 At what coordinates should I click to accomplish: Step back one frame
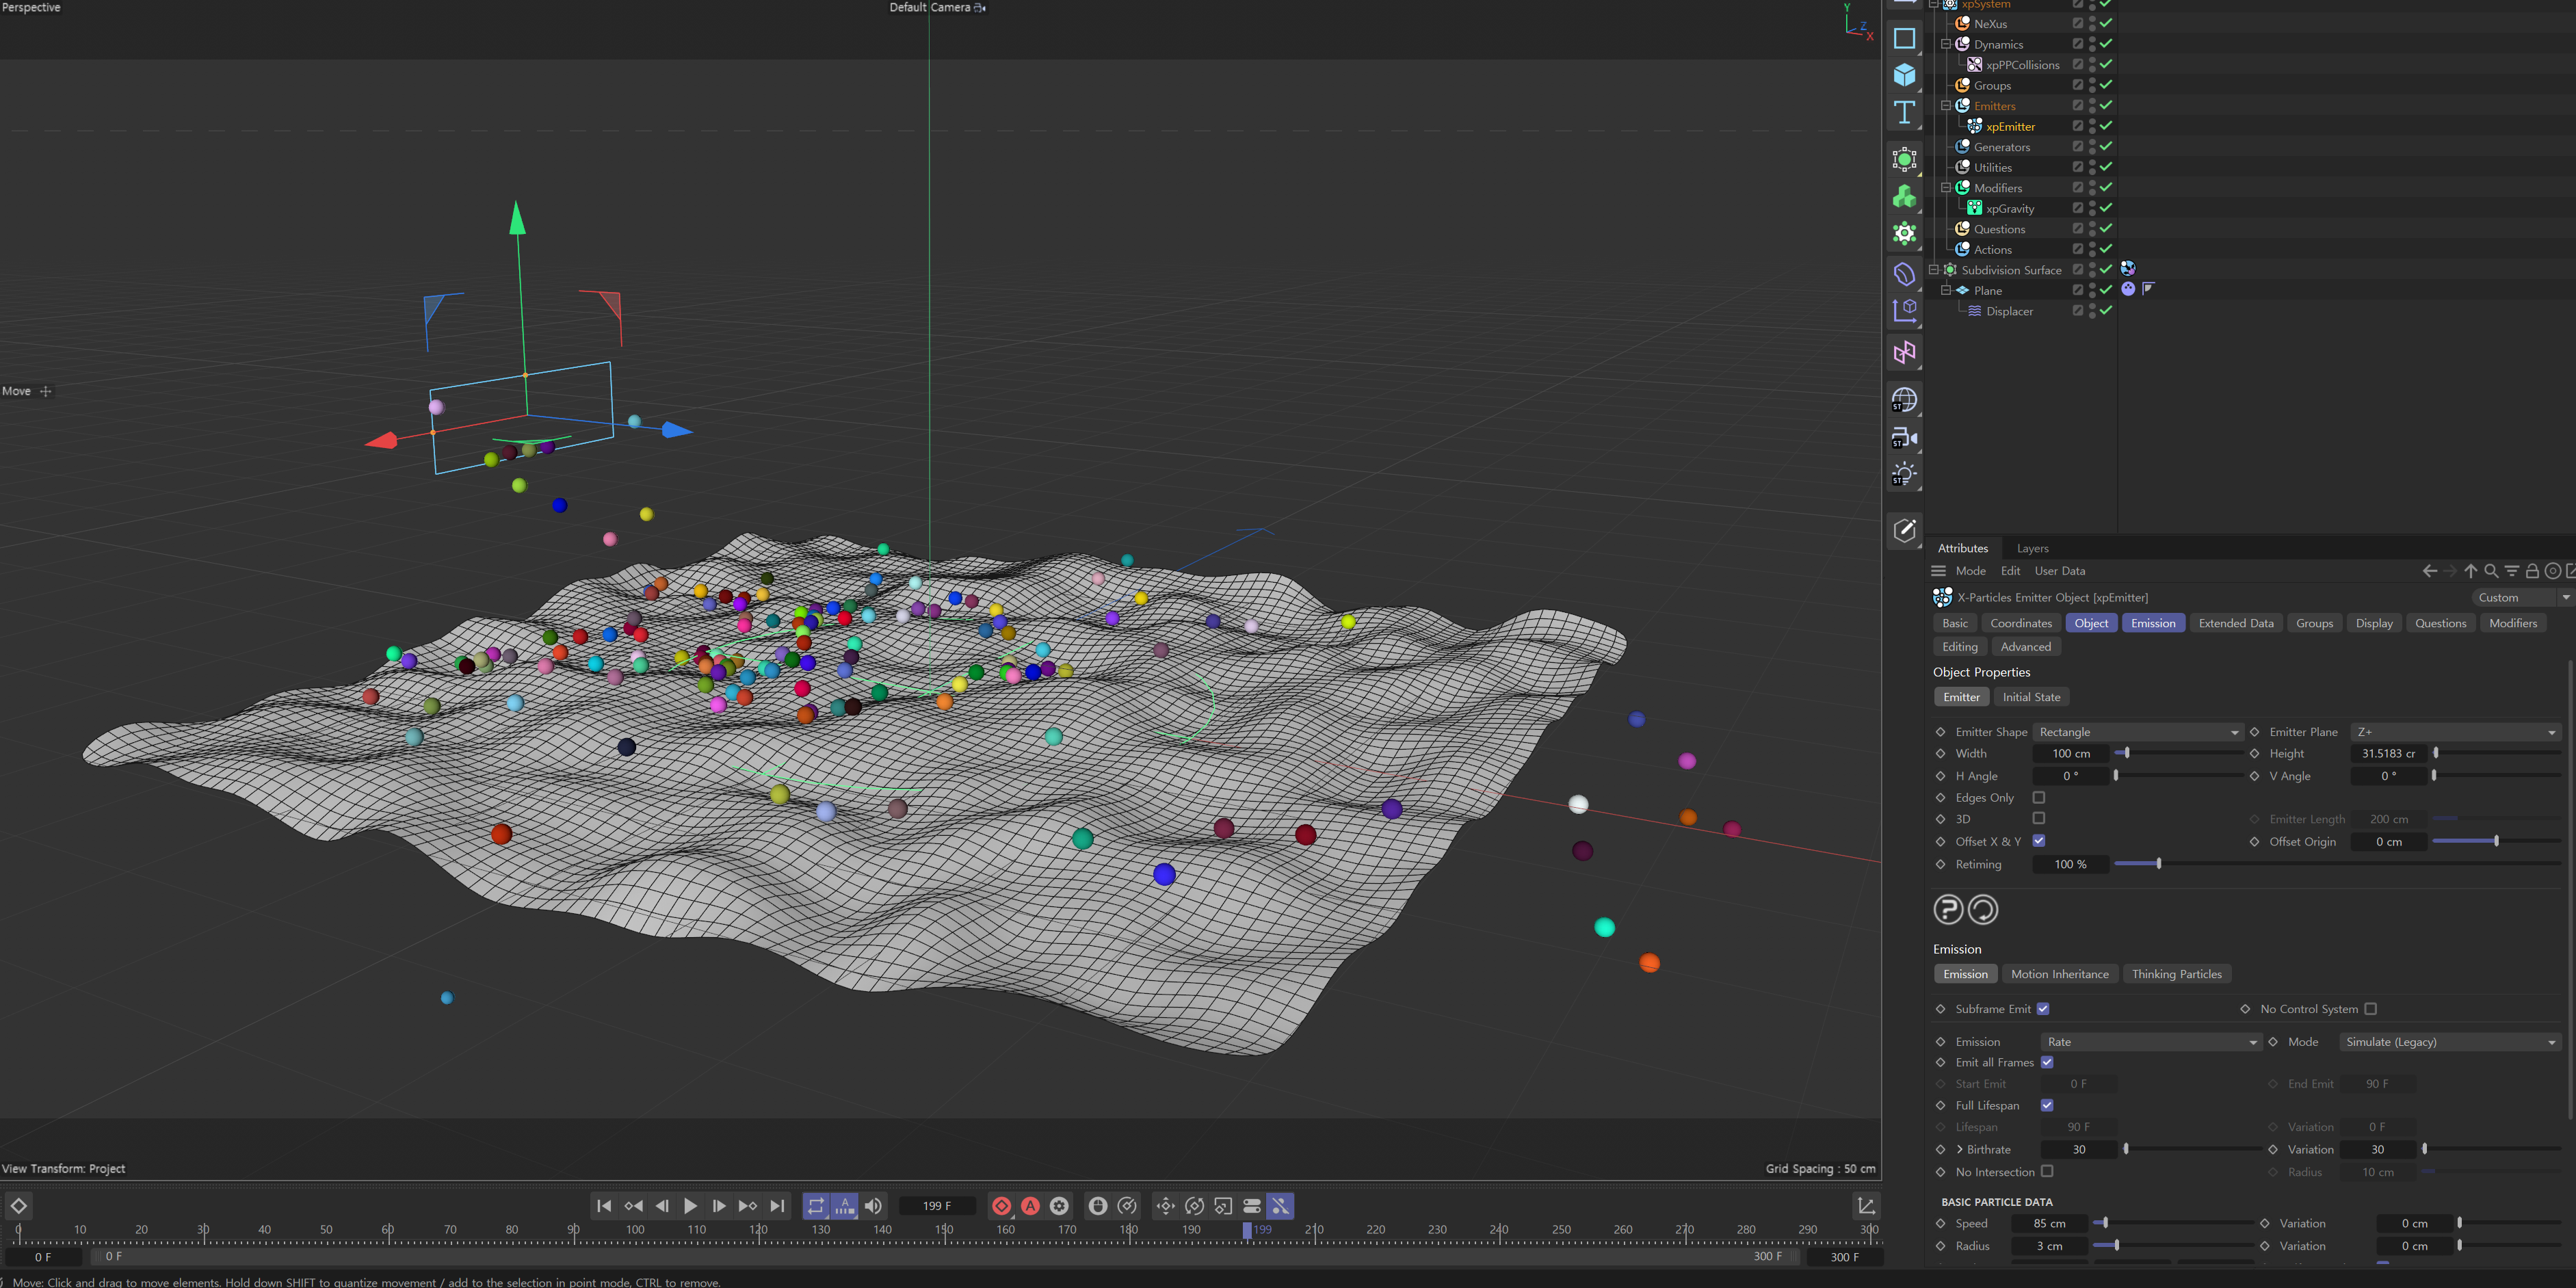662,1206
